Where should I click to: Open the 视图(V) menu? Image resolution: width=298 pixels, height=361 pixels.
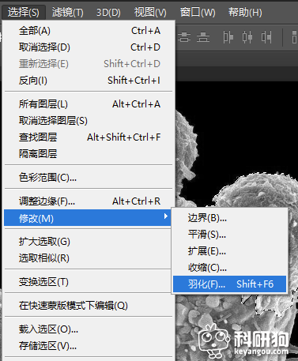click(x=150, y=13)
